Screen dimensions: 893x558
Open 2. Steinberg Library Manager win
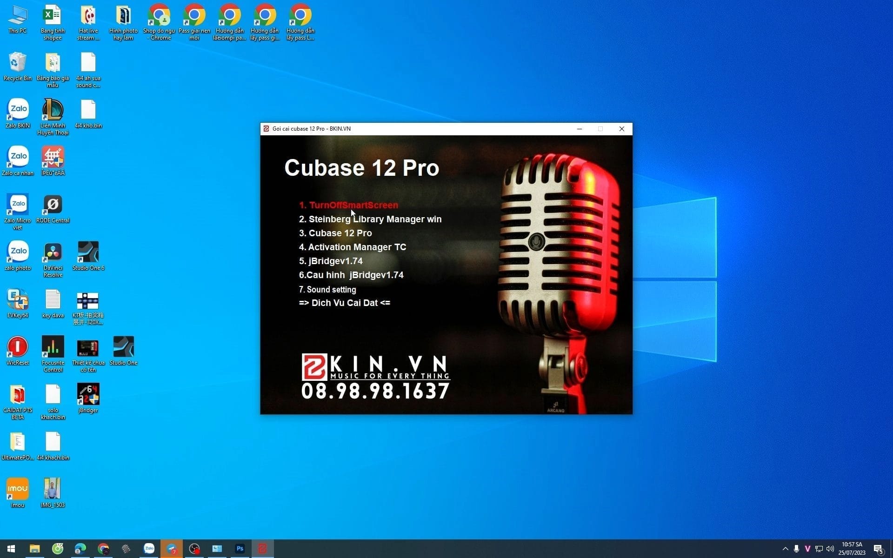[370, 219]
